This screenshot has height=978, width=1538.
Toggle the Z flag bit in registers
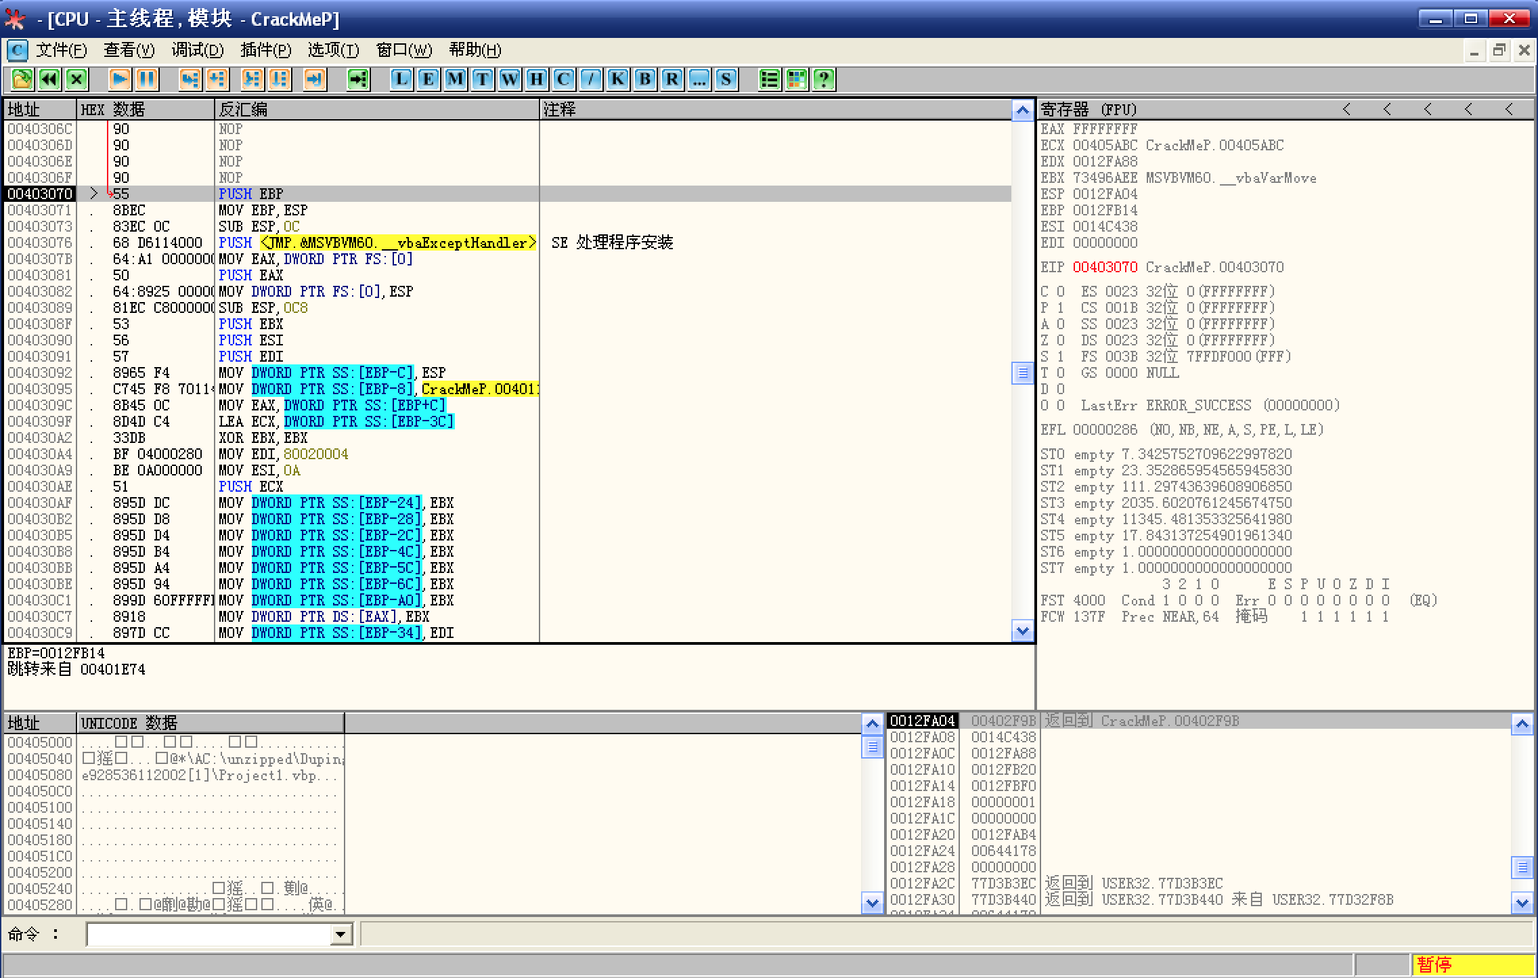(x=1061, y=341)
